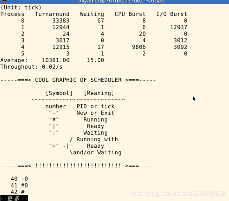Click waiting value 67
Screen dimensions: 229x201
click(x=101, y=20)
